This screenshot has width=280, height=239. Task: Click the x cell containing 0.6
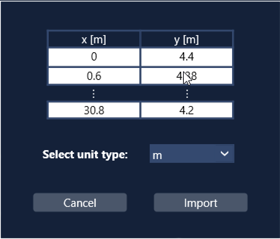[x=94, y=76]
